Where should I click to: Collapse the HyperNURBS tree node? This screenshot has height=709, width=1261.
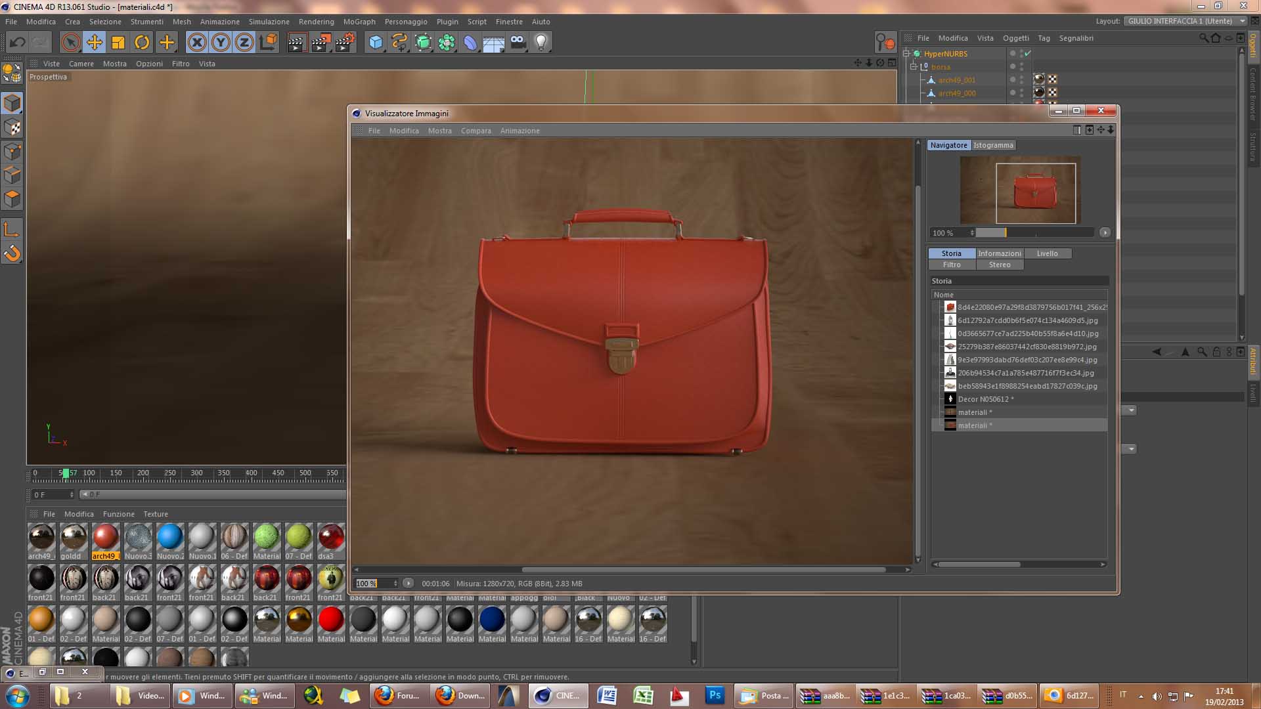(x=906, y=54)
